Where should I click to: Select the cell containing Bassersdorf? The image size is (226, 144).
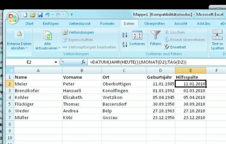pos(124,104)
